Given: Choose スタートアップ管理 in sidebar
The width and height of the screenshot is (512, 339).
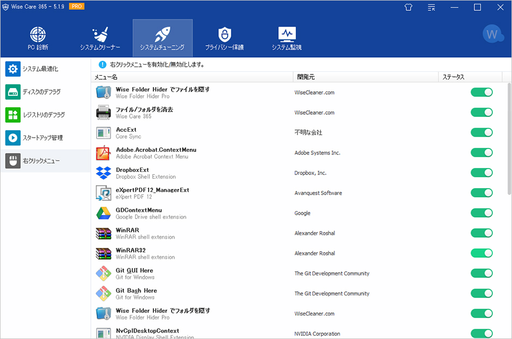Looking at the screenshot, I should [x=45, y=138].
